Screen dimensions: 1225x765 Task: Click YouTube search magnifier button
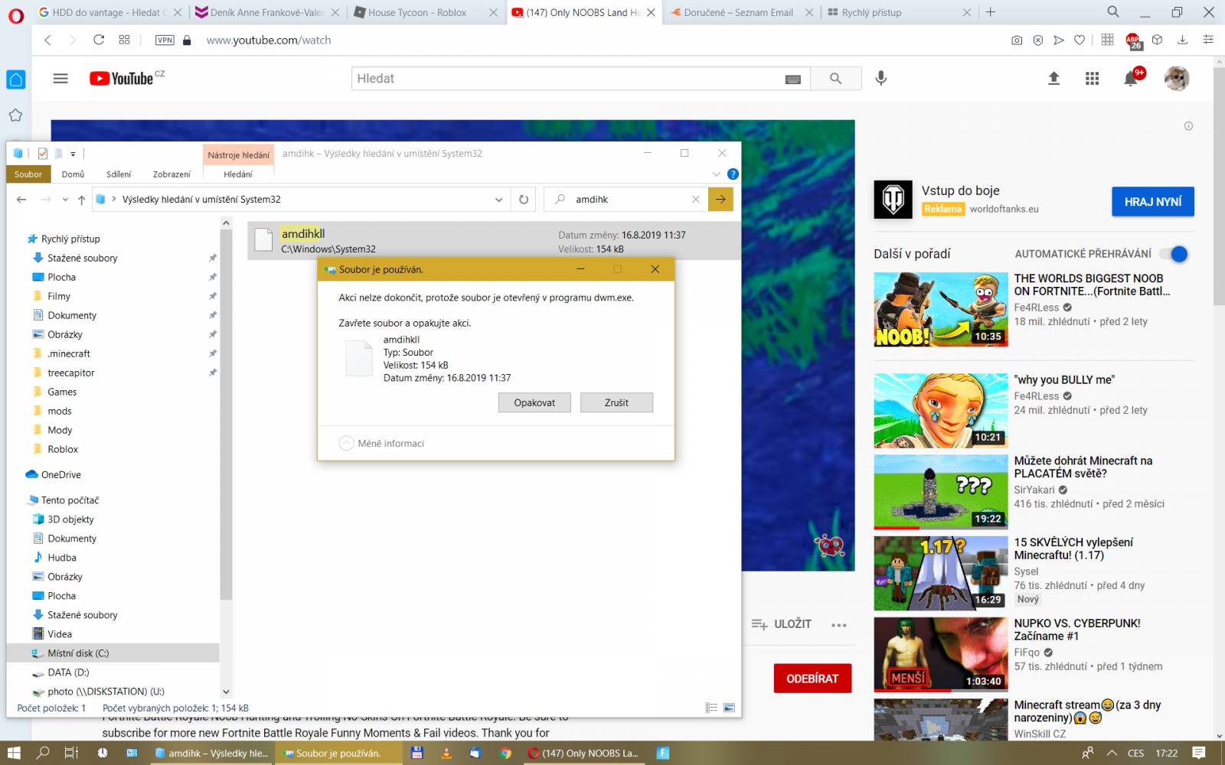pos(835,78)
